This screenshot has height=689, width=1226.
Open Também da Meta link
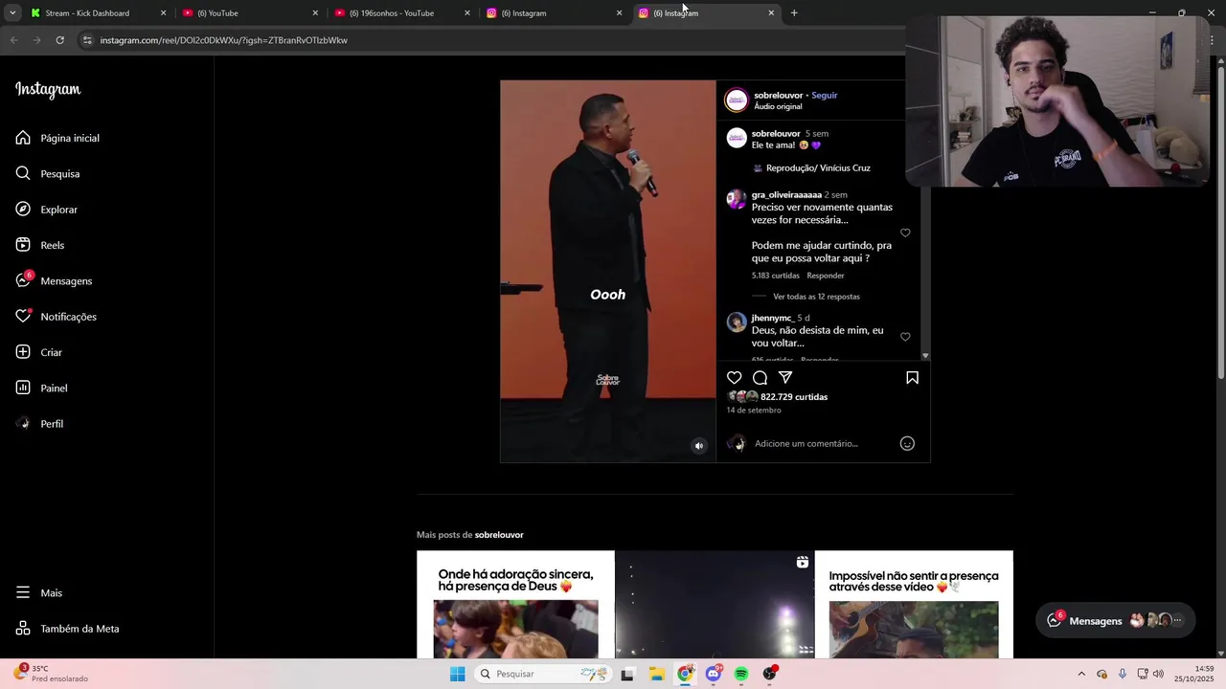(x=68, y=629)
